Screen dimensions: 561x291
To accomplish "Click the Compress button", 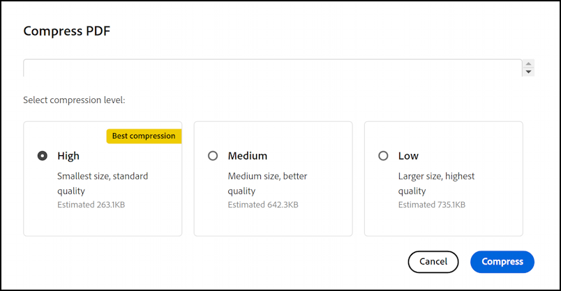I will (502, 262).
